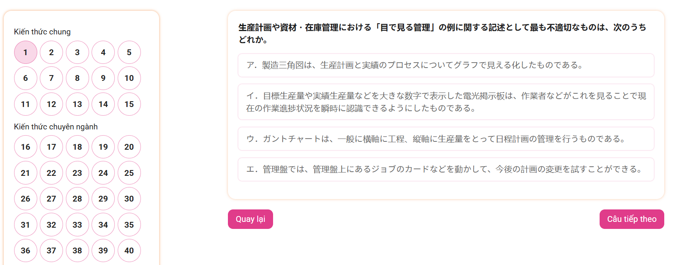Screen dimensions: 680x265
Task: Open question 23
Action: click(x=77, y=173)
